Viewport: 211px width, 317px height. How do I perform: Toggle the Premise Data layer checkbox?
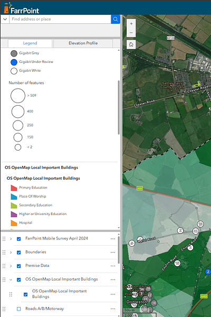[x=19, y=266]
